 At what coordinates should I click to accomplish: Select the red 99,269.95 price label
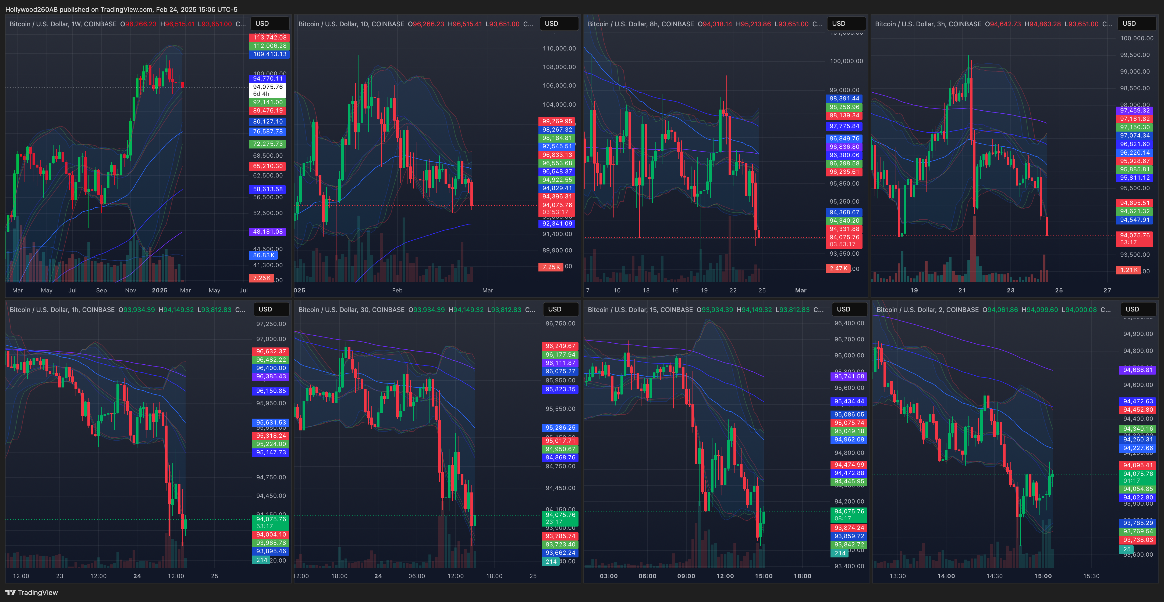pos(557,121)
